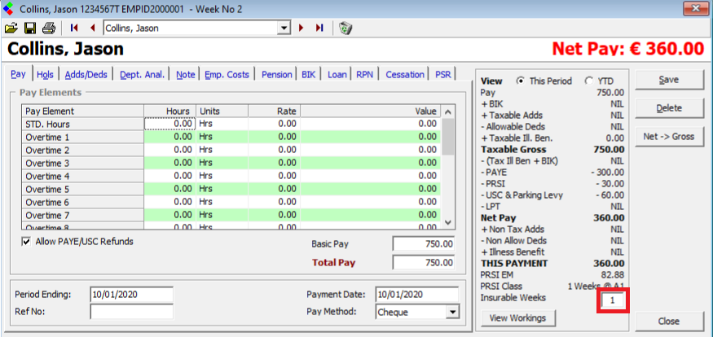Open the Adds/Deds tab
713x337 pixels.
tap(86, 74)
